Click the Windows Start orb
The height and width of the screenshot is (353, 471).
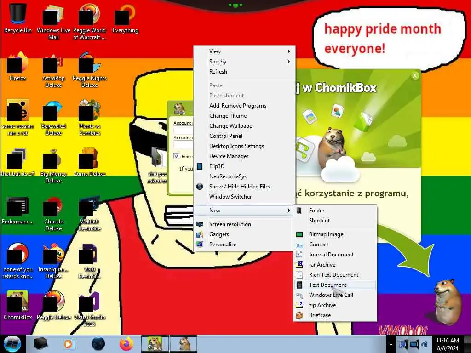coord(12,344)
